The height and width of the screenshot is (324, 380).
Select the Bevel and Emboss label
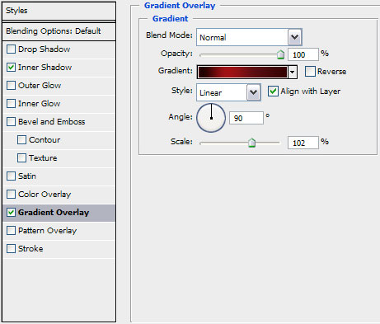(x=52, y=122)
